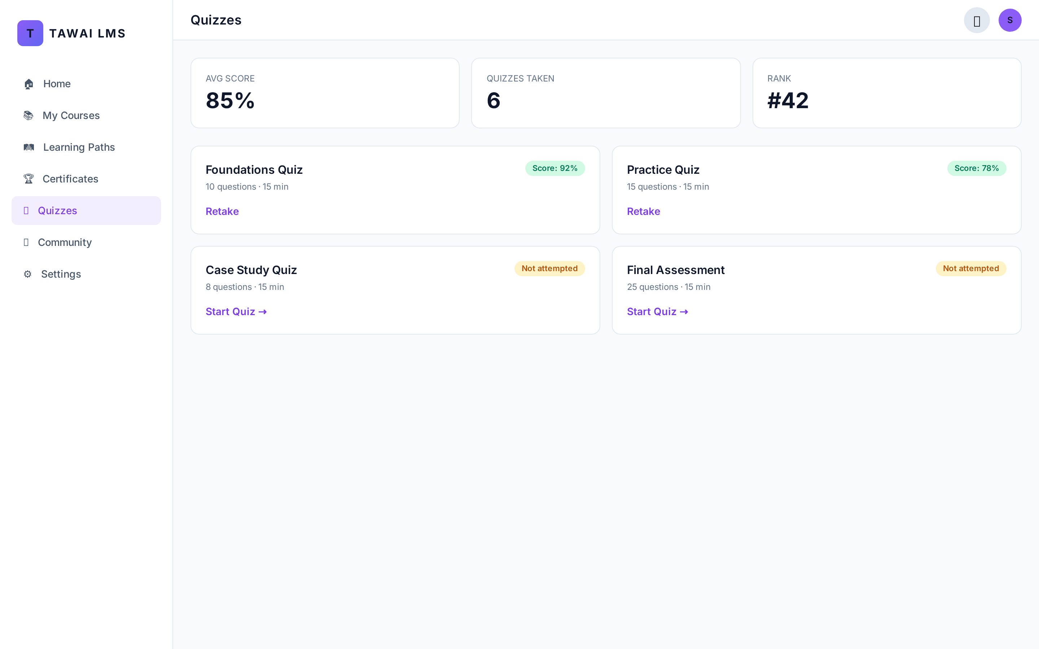This screenshot has height=649, width=1039.
Task: Click the RANK label
Action: coord(779,79)
